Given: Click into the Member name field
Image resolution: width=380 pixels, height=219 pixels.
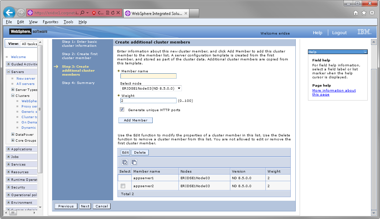Looking at the screenshot, I should point(148,76).
